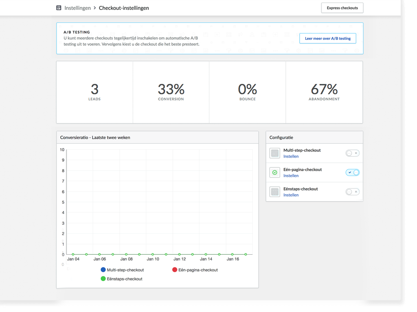Turn on the Eénstaps-checkout toggle
The image size is (417, 312).
click(x=352, y=192)
